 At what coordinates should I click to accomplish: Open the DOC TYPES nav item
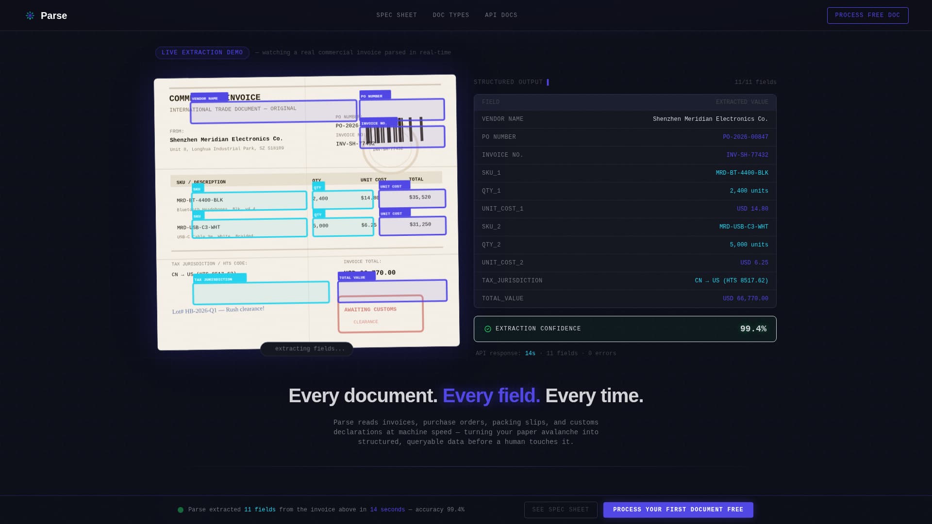pos(451,16)
